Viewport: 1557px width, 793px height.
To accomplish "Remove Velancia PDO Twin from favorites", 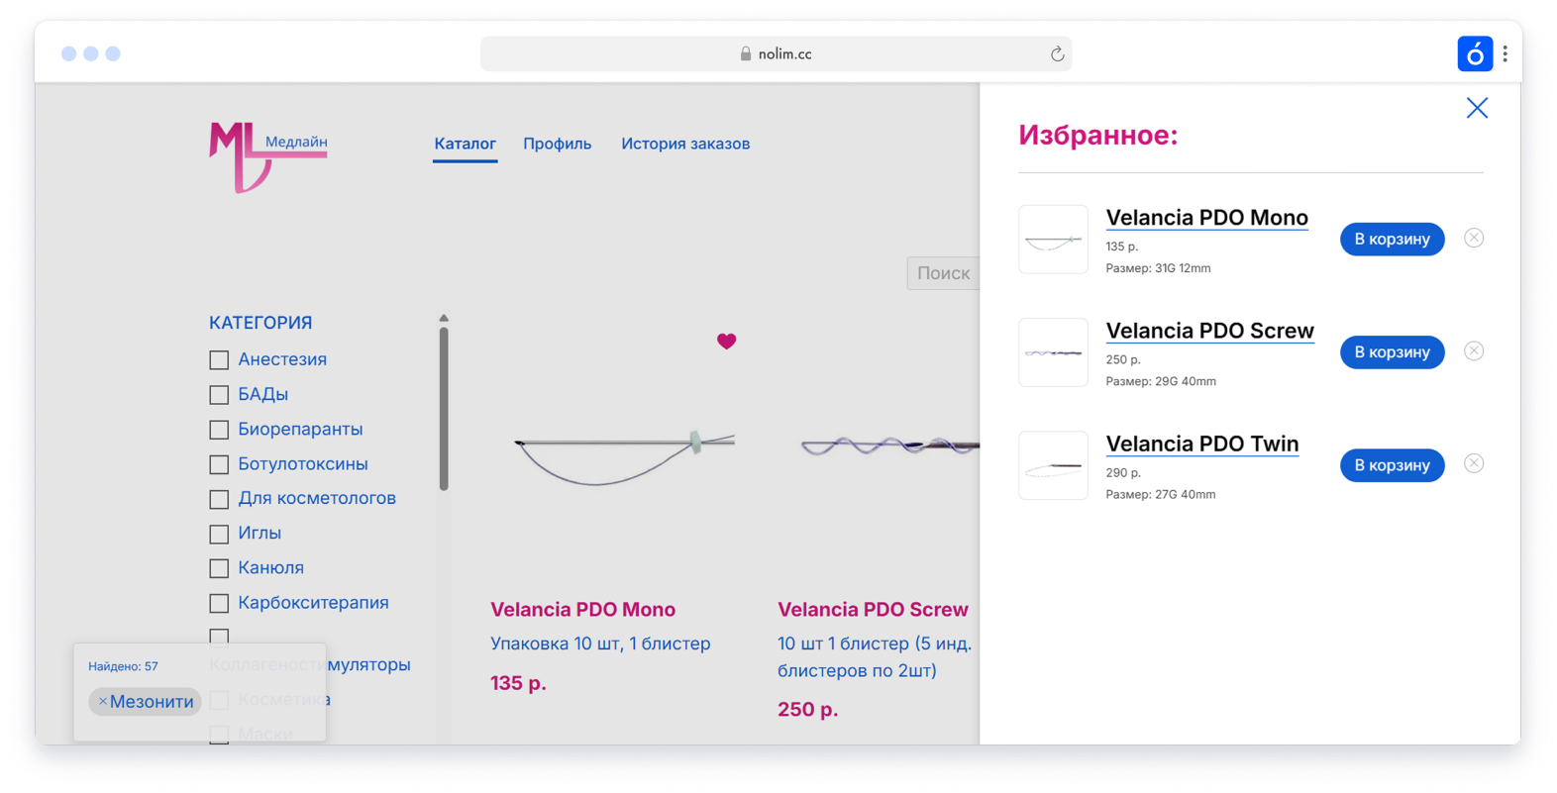I will point(1474,463).
